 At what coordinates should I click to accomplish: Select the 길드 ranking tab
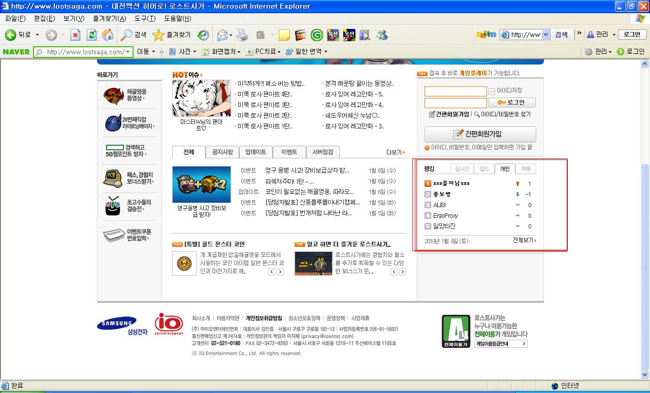coord(484,169)
